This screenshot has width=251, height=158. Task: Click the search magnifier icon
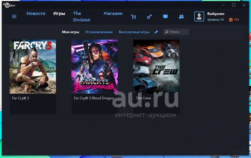167,32
